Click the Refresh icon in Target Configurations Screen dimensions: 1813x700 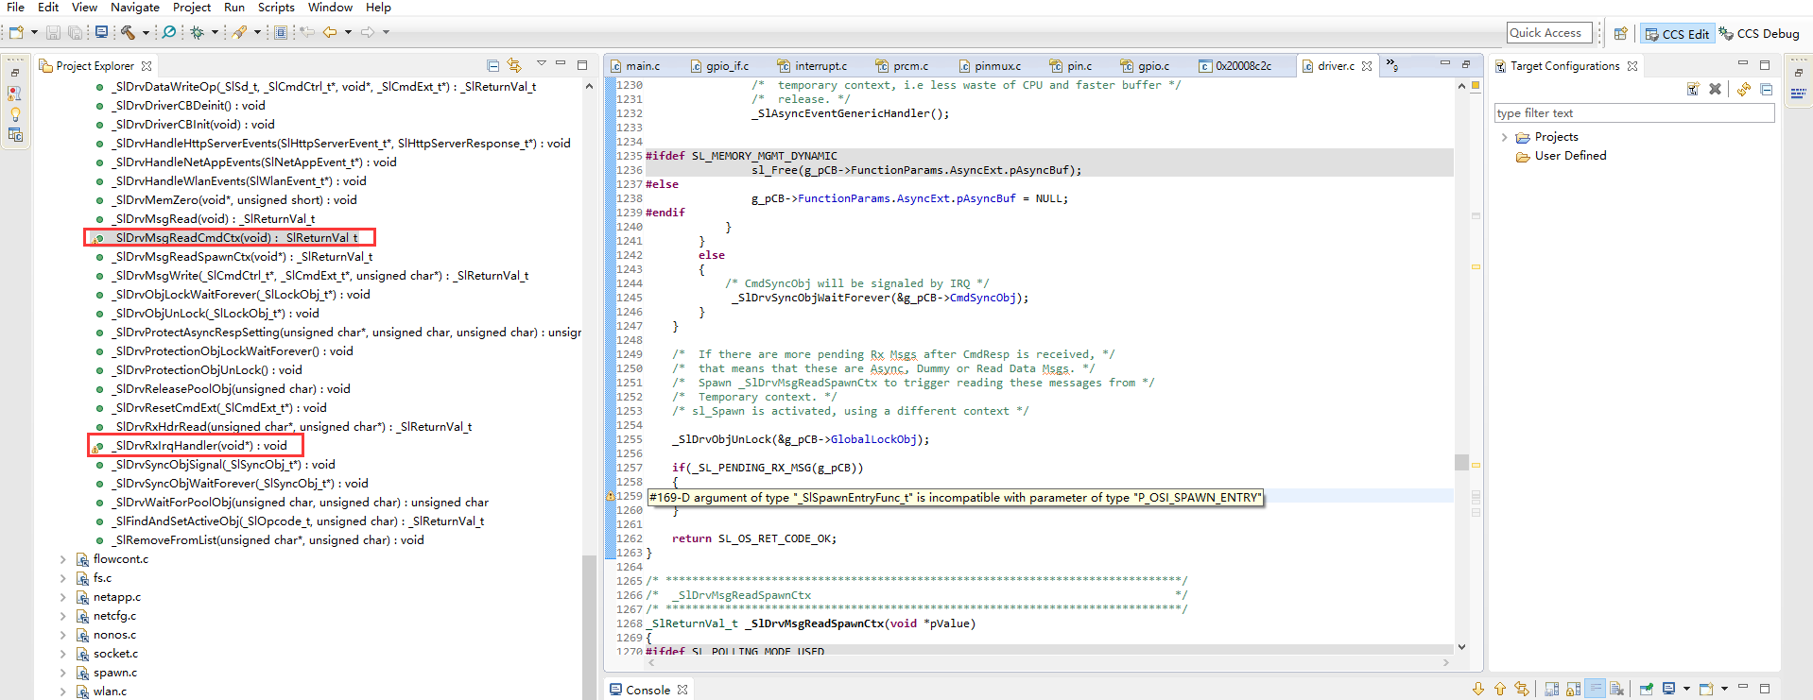pyautogui.click(x=1743, y=89)
